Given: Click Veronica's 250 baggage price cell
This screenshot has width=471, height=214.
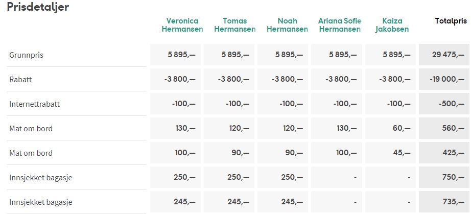Looking at the screenshot, I should point(175,177).
